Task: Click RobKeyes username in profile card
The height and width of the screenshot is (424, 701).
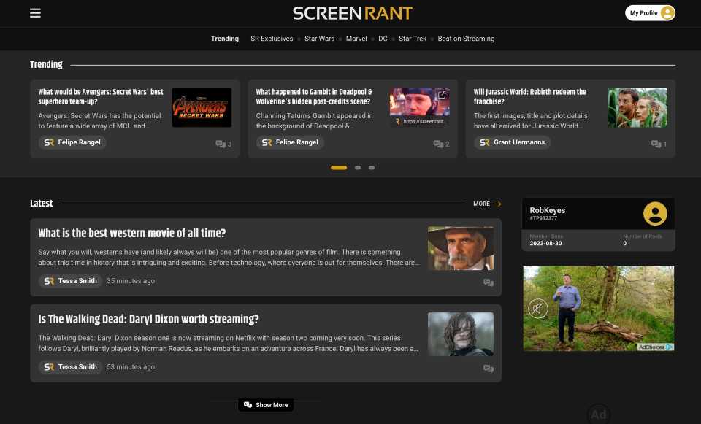Action: (547, 210)
